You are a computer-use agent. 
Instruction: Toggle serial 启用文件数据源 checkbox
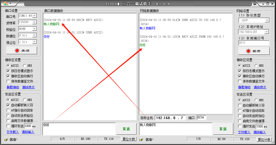point(8,121)
